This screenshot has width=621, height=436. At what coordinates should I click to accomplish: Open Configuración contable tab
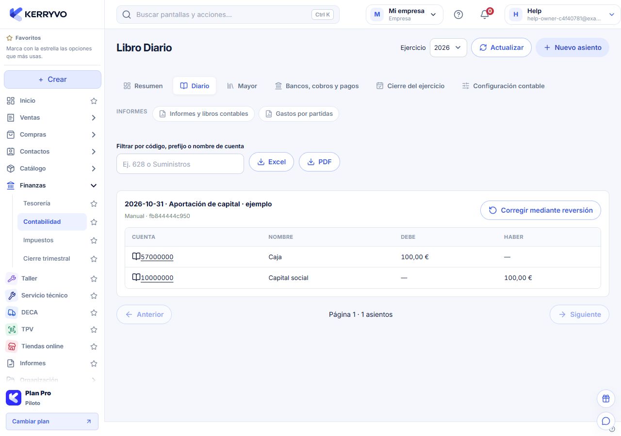pos(503,86)
